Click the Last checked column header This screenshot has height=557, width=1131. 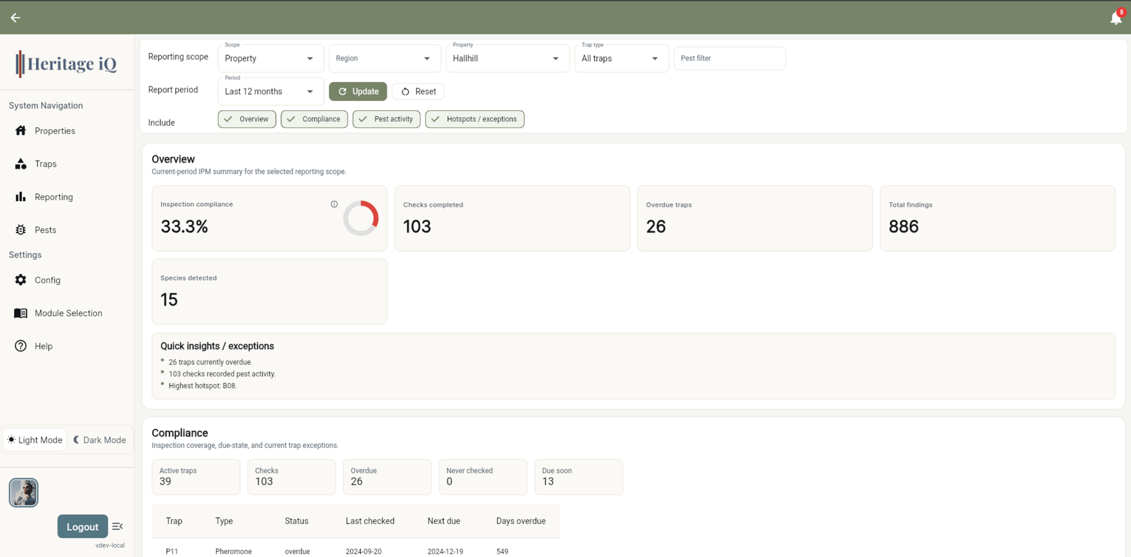point(370,521)
